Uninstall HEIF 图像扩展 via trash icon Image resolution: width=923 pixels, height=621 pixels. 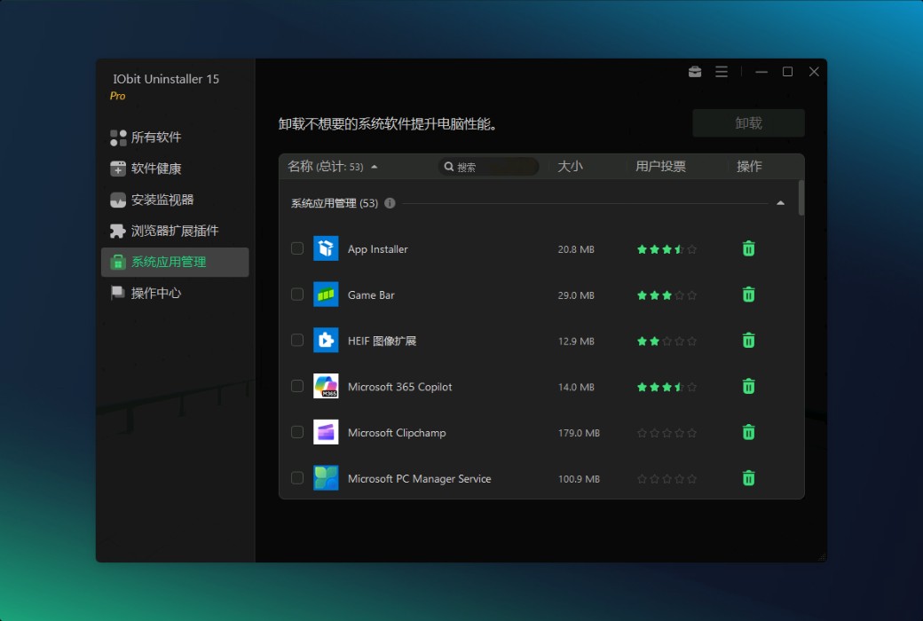(748, 341)
